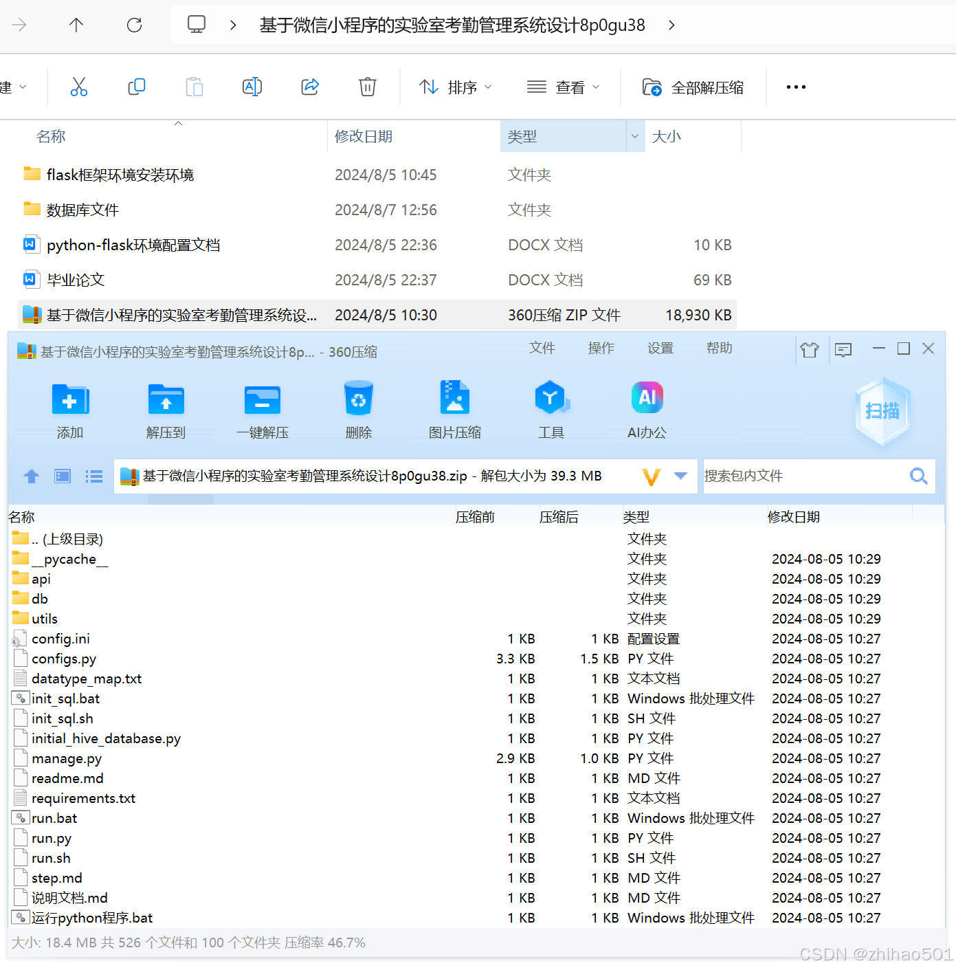Open the 设置 (Settings) menu in 360压缩
The image size is (956, 970).
tap(660, 349)
